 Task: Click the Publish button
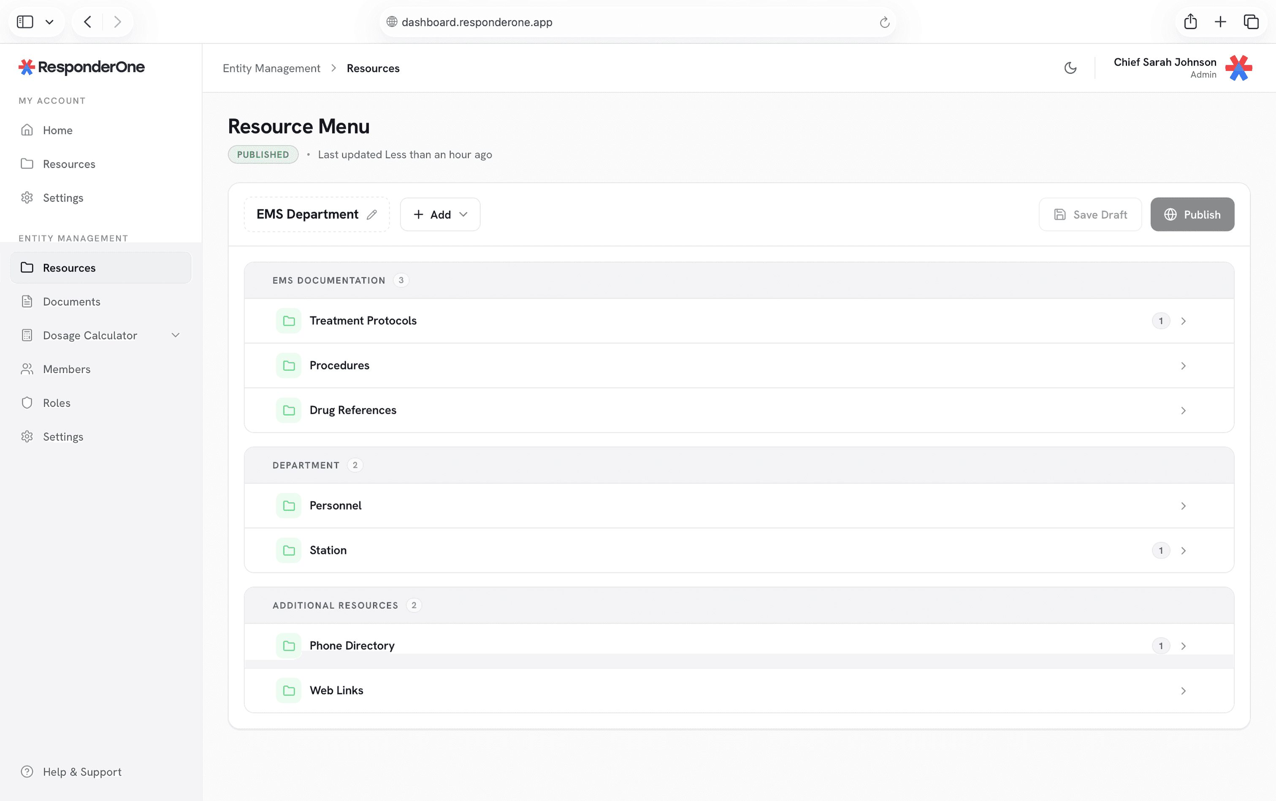click(x=1192, y=215)
